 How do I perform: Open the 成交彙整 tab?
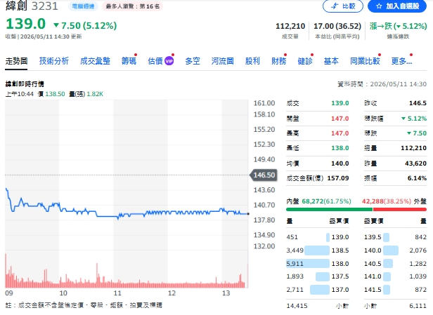[95, 61]
